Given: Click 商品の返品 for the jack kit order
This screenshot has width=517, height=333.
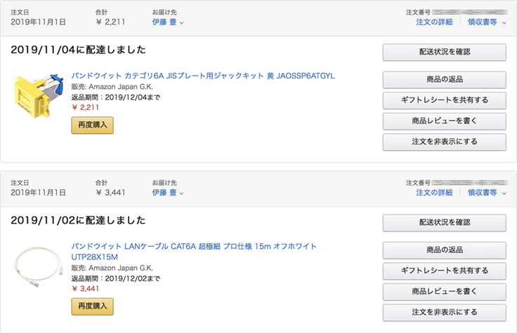Looking at the screenshot, I should pos(444,80).
